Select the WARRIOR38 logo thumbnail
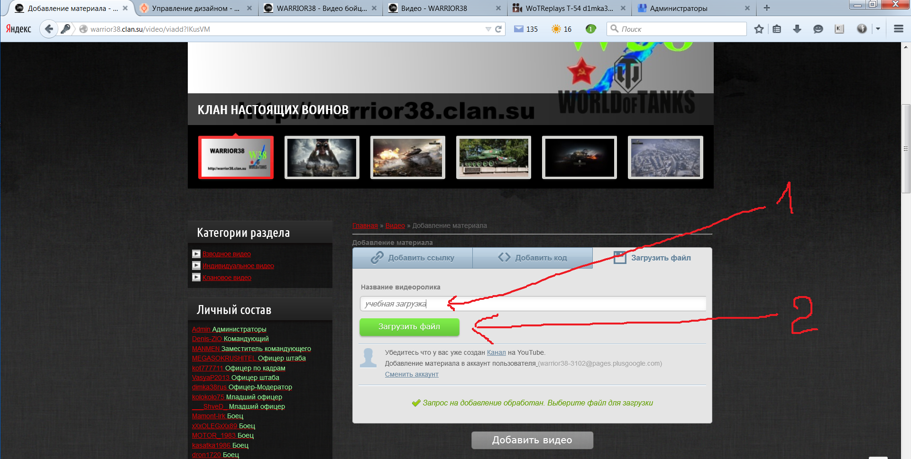Image resolution: width=911 pixels, height=459 pixels. click(x=236, y=157)
